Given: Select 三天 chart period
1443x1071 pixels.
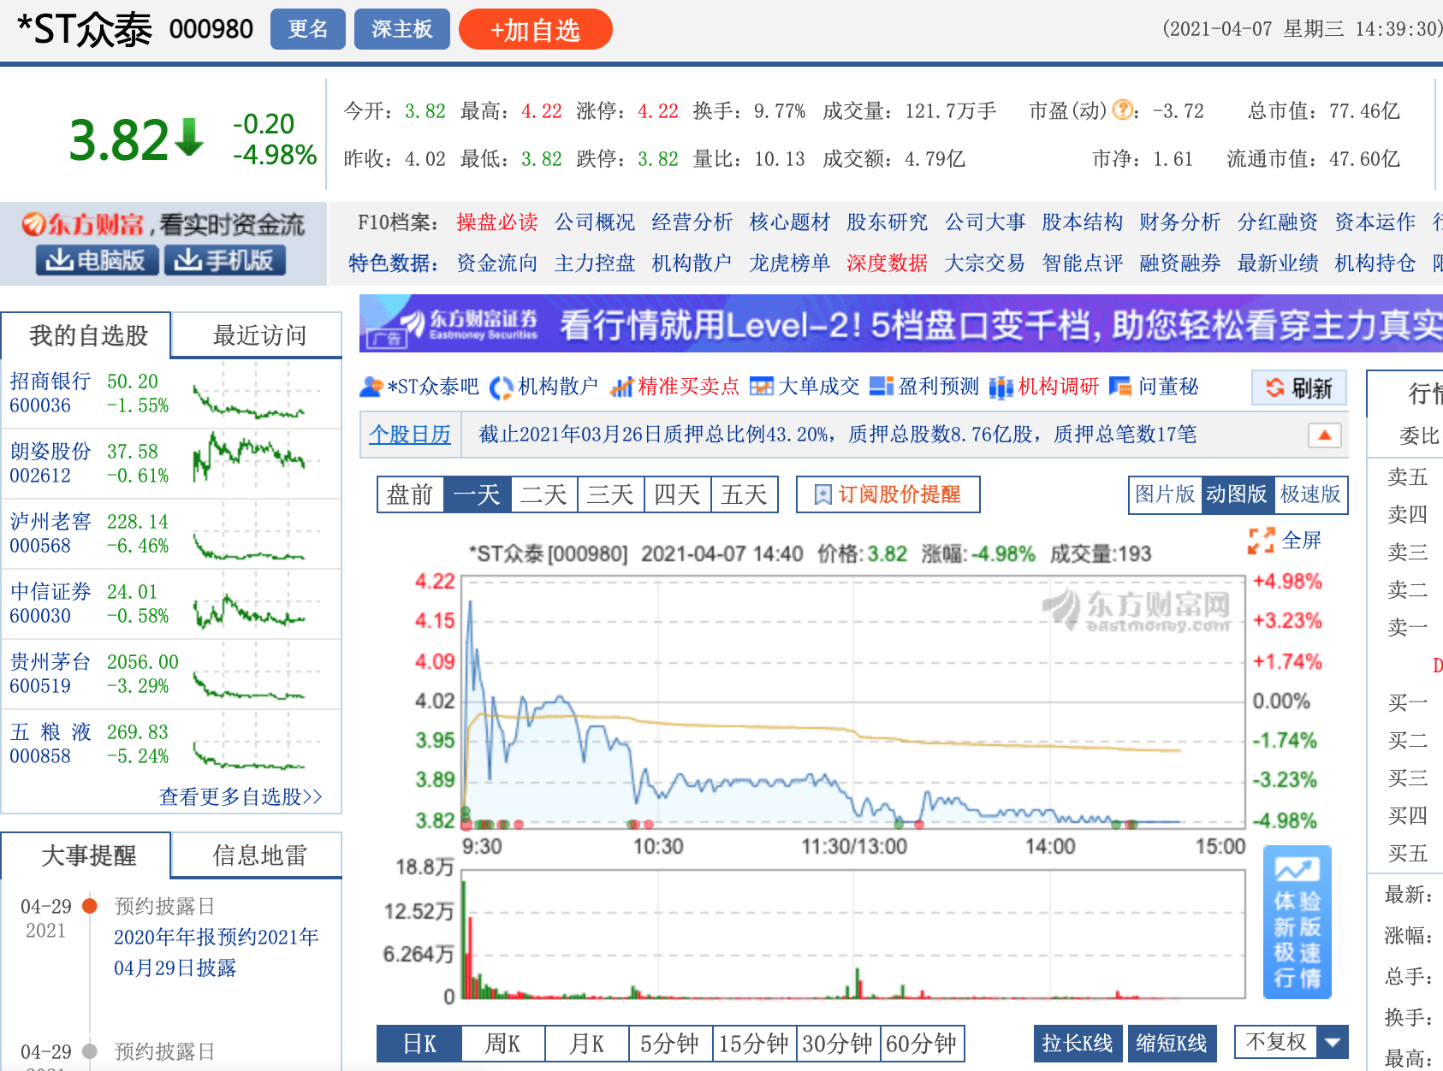Looking at the screenshot, I should (x=611, y=494).
